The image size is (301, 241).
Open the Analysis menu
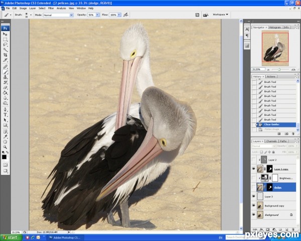click(x=61, y=8)
